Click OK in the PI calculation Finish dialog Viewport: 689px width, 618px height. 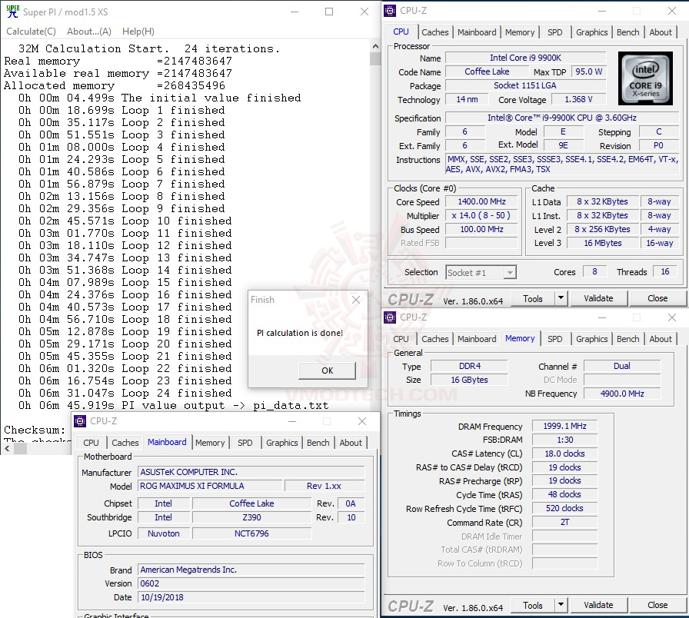pyautogui.click(x=326, y=370)
